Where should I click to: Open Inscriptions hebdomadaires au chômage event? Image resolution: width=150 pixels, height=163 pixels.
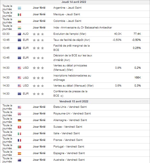pos(72,78)
